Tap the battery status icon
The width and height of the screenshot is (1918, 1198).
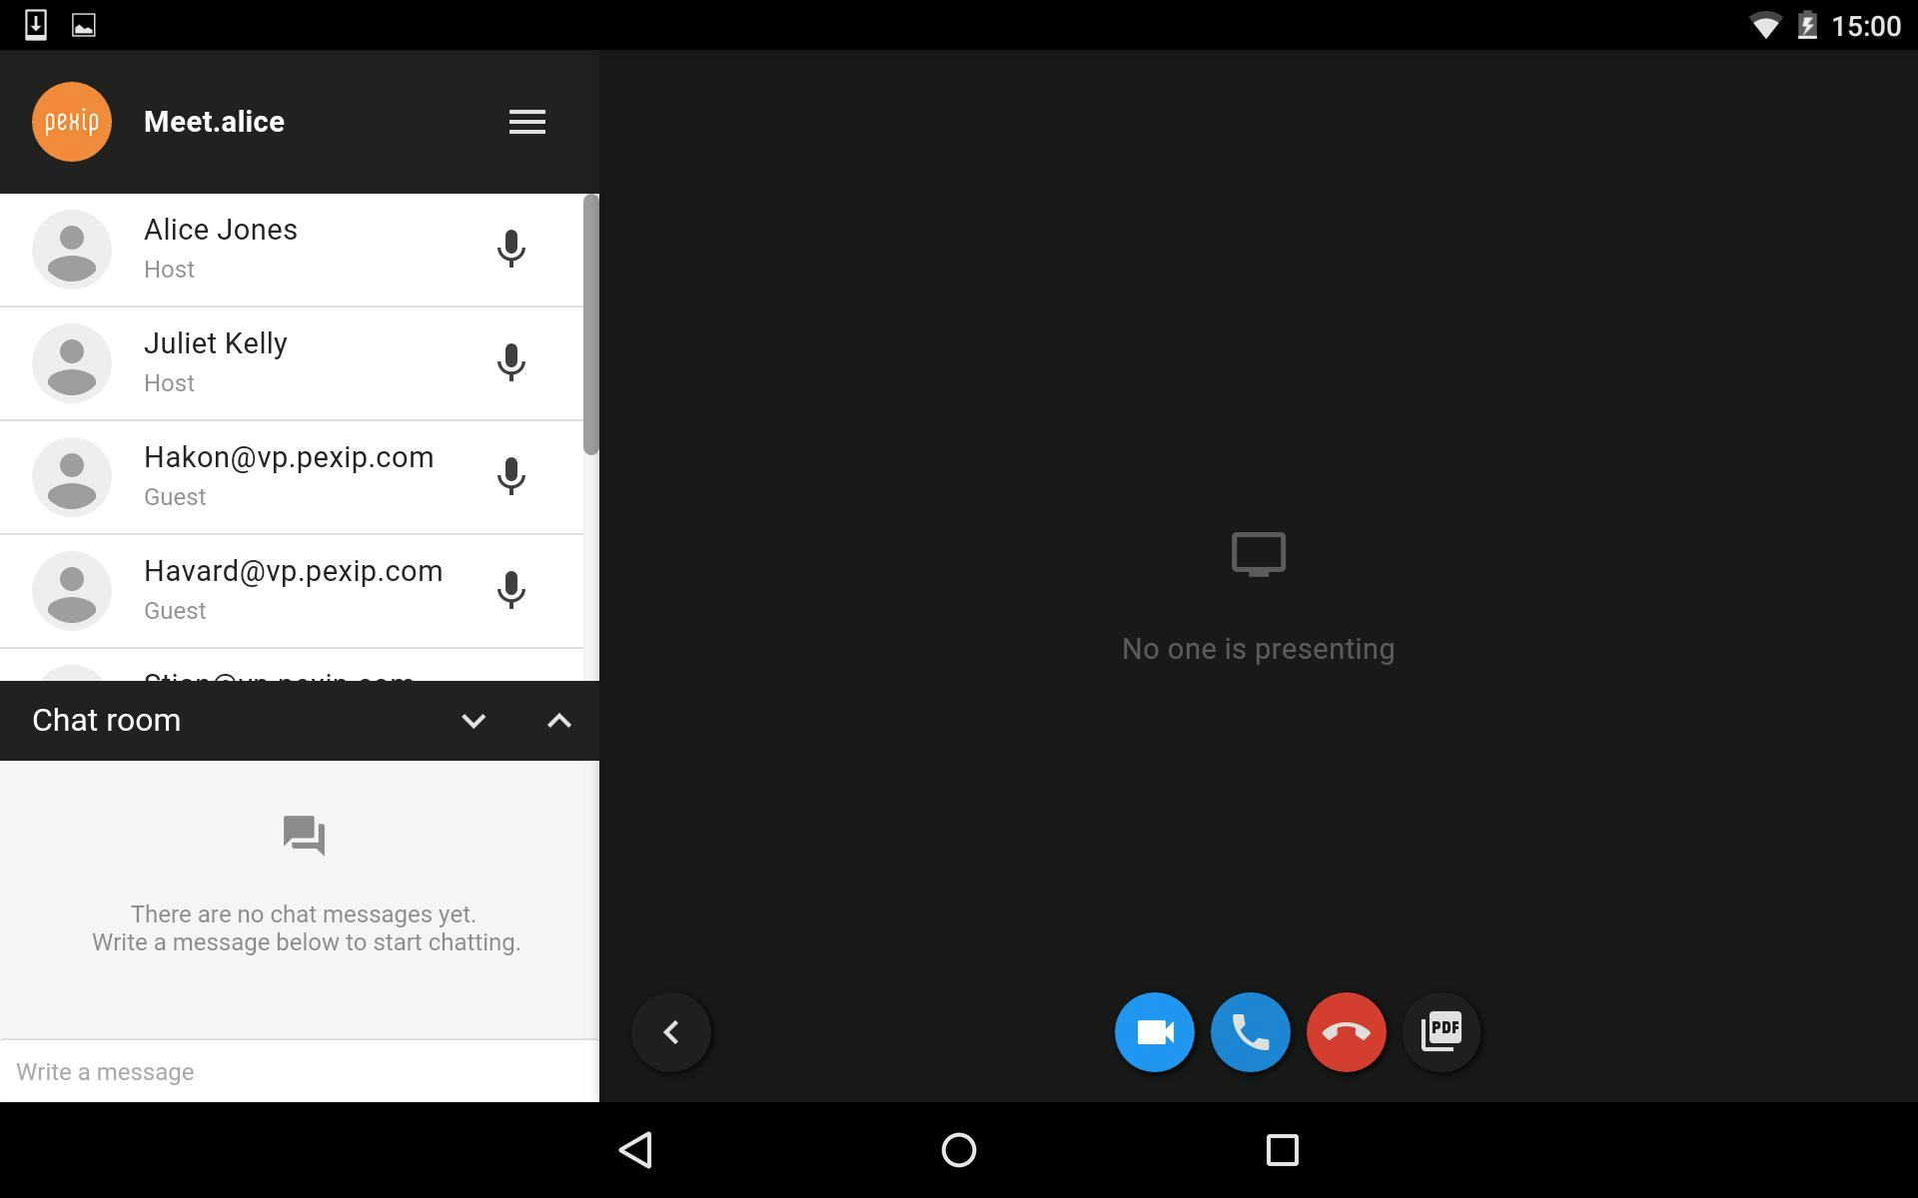click(x=1807, y=26)
